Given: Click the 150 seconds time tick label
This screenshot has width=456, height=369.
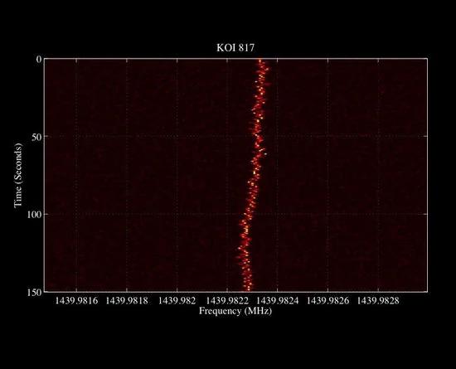Looking at the screenshot, I should point(34,292).
